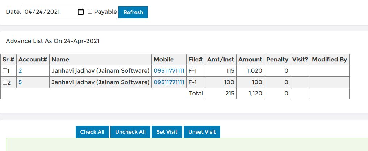Select the checkbox for row Sr 2

click(x=5, y=82)
